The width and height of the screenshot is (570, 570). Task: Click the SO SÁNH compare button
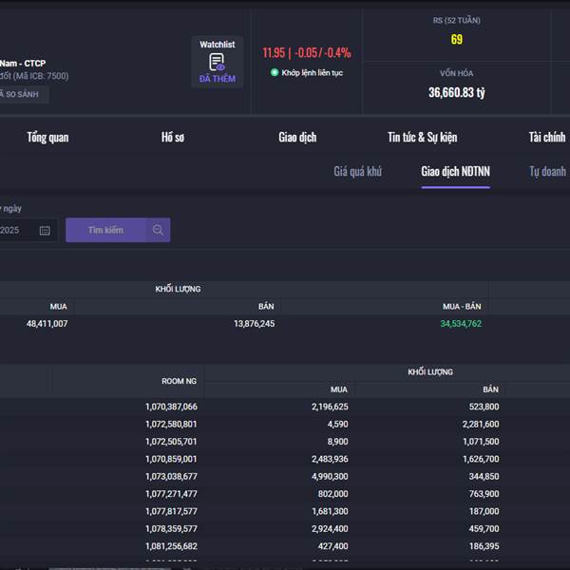23,94
